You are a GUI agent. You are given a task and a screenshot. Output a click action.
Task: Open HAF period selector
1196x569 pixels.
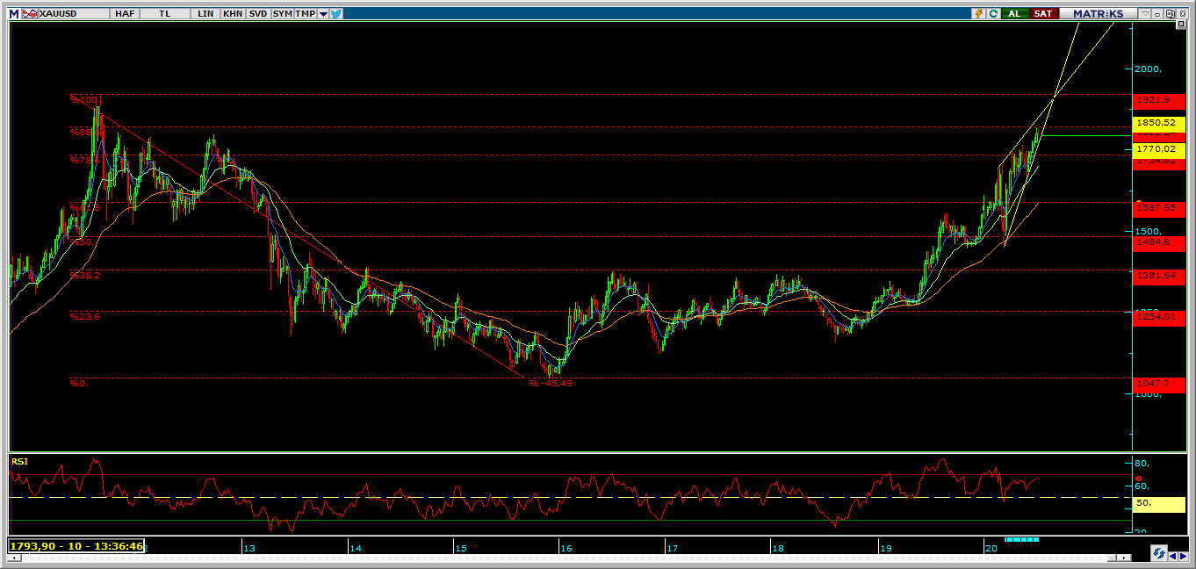(125, 13)
